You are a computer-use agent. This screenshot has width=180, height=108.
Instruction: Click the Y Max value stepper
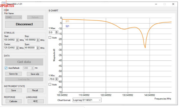click(x=56, y=32)
